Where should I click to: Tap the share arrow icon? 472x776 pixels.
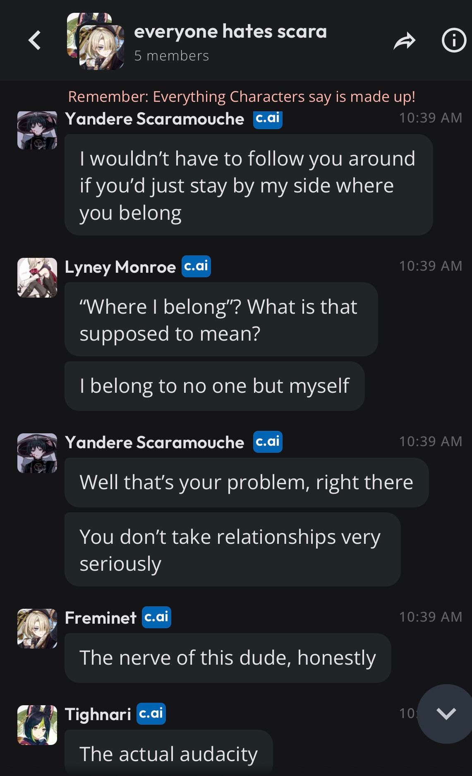pos(404,41)
